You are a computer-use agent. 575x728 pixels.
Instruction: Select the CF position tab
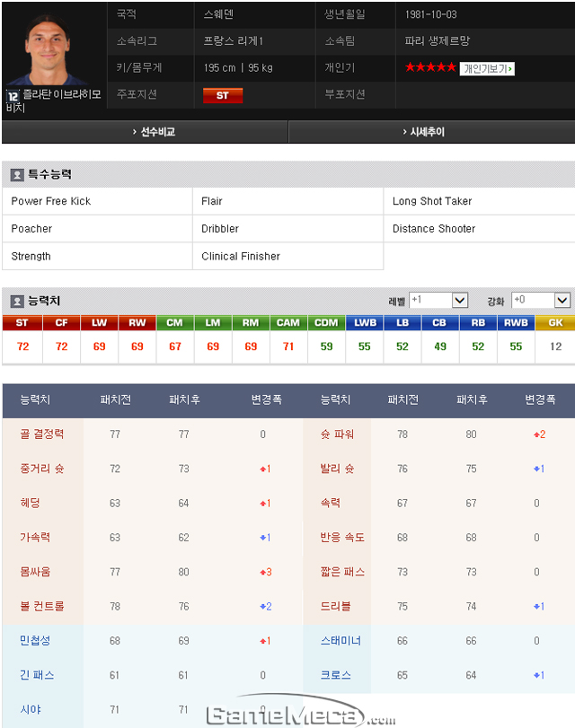click(61, 322)
